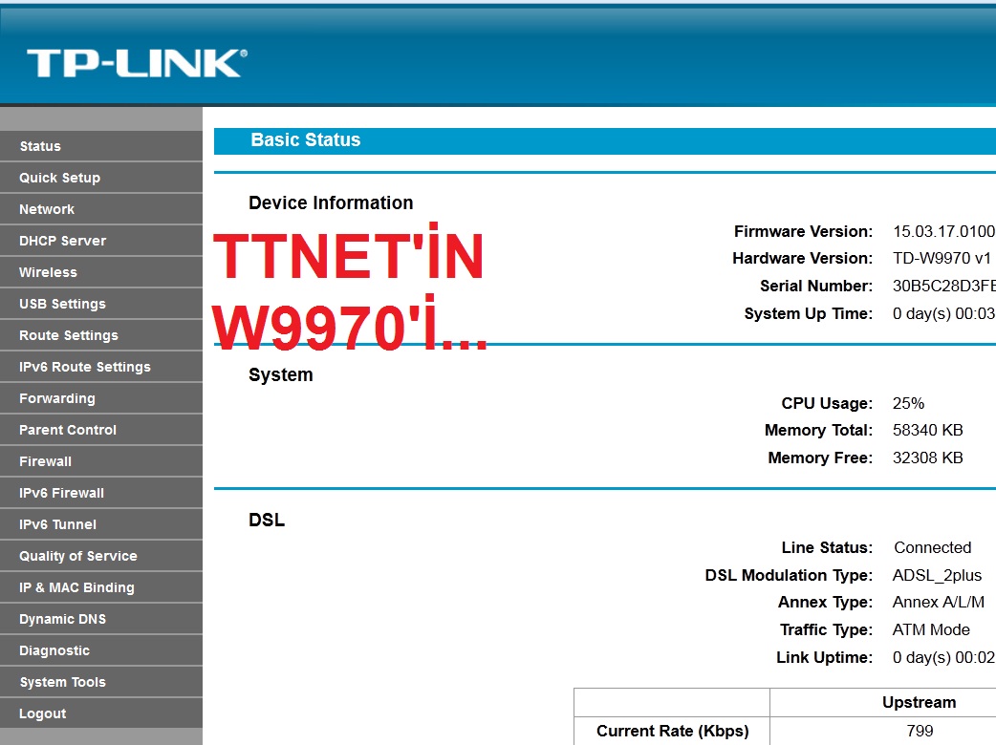This screenshot has height=745, width=996.
Task: Click Traffic Type value ATM Mode
Action: coord(931,629)
